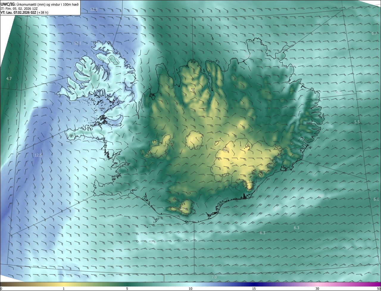The width and height of the screenshot is (381, 291).
Task: Click the 12.3 value label on map
Action: pos(94,10)
